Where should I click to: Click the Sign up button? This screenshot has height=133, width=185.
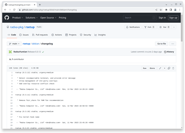(173, 18)
